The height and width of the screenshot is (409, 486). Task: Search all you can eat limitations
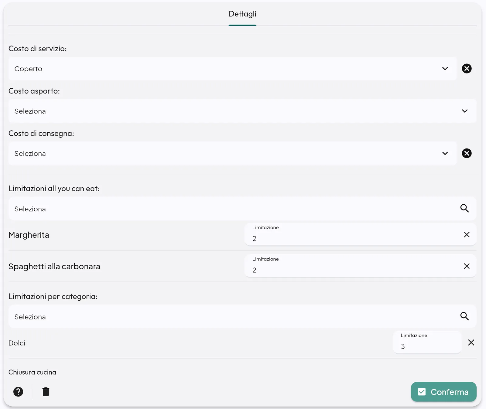(x=464, y=208)
